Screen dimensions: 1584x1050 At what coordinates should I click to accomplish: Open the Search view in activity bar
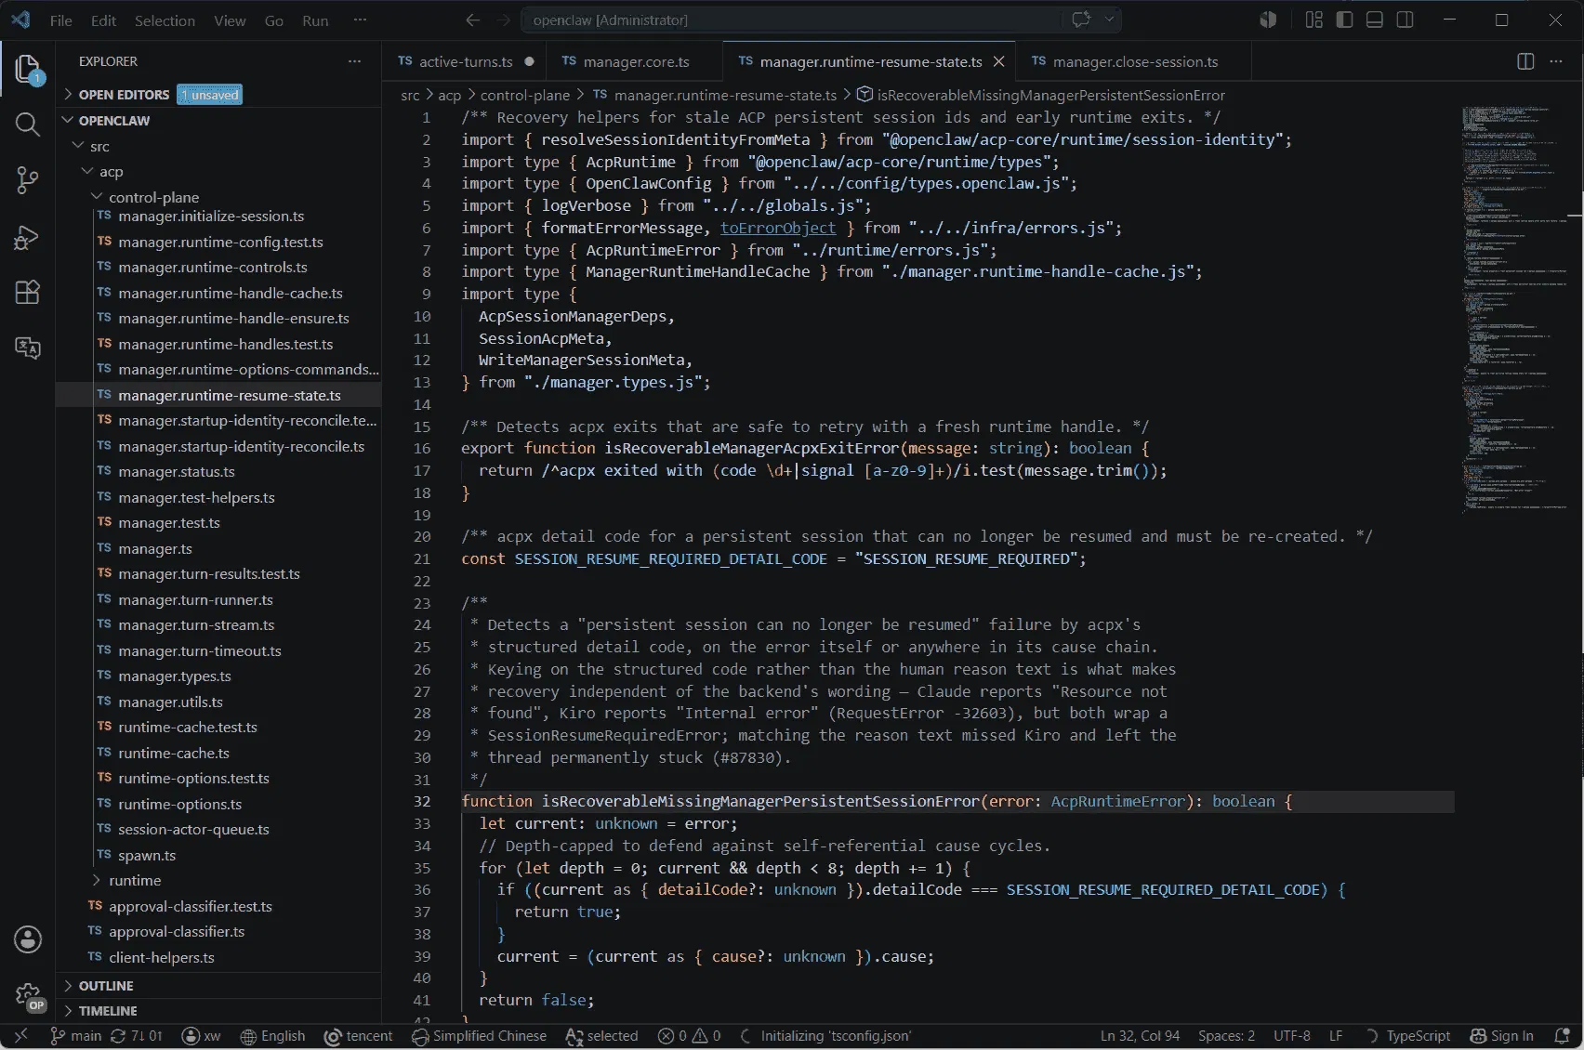click(x=28, y=125)
